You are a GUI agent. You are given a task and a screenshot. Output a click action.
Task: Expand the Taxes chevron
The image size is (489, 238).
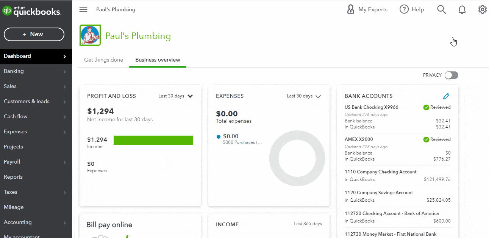pos(64,192)
